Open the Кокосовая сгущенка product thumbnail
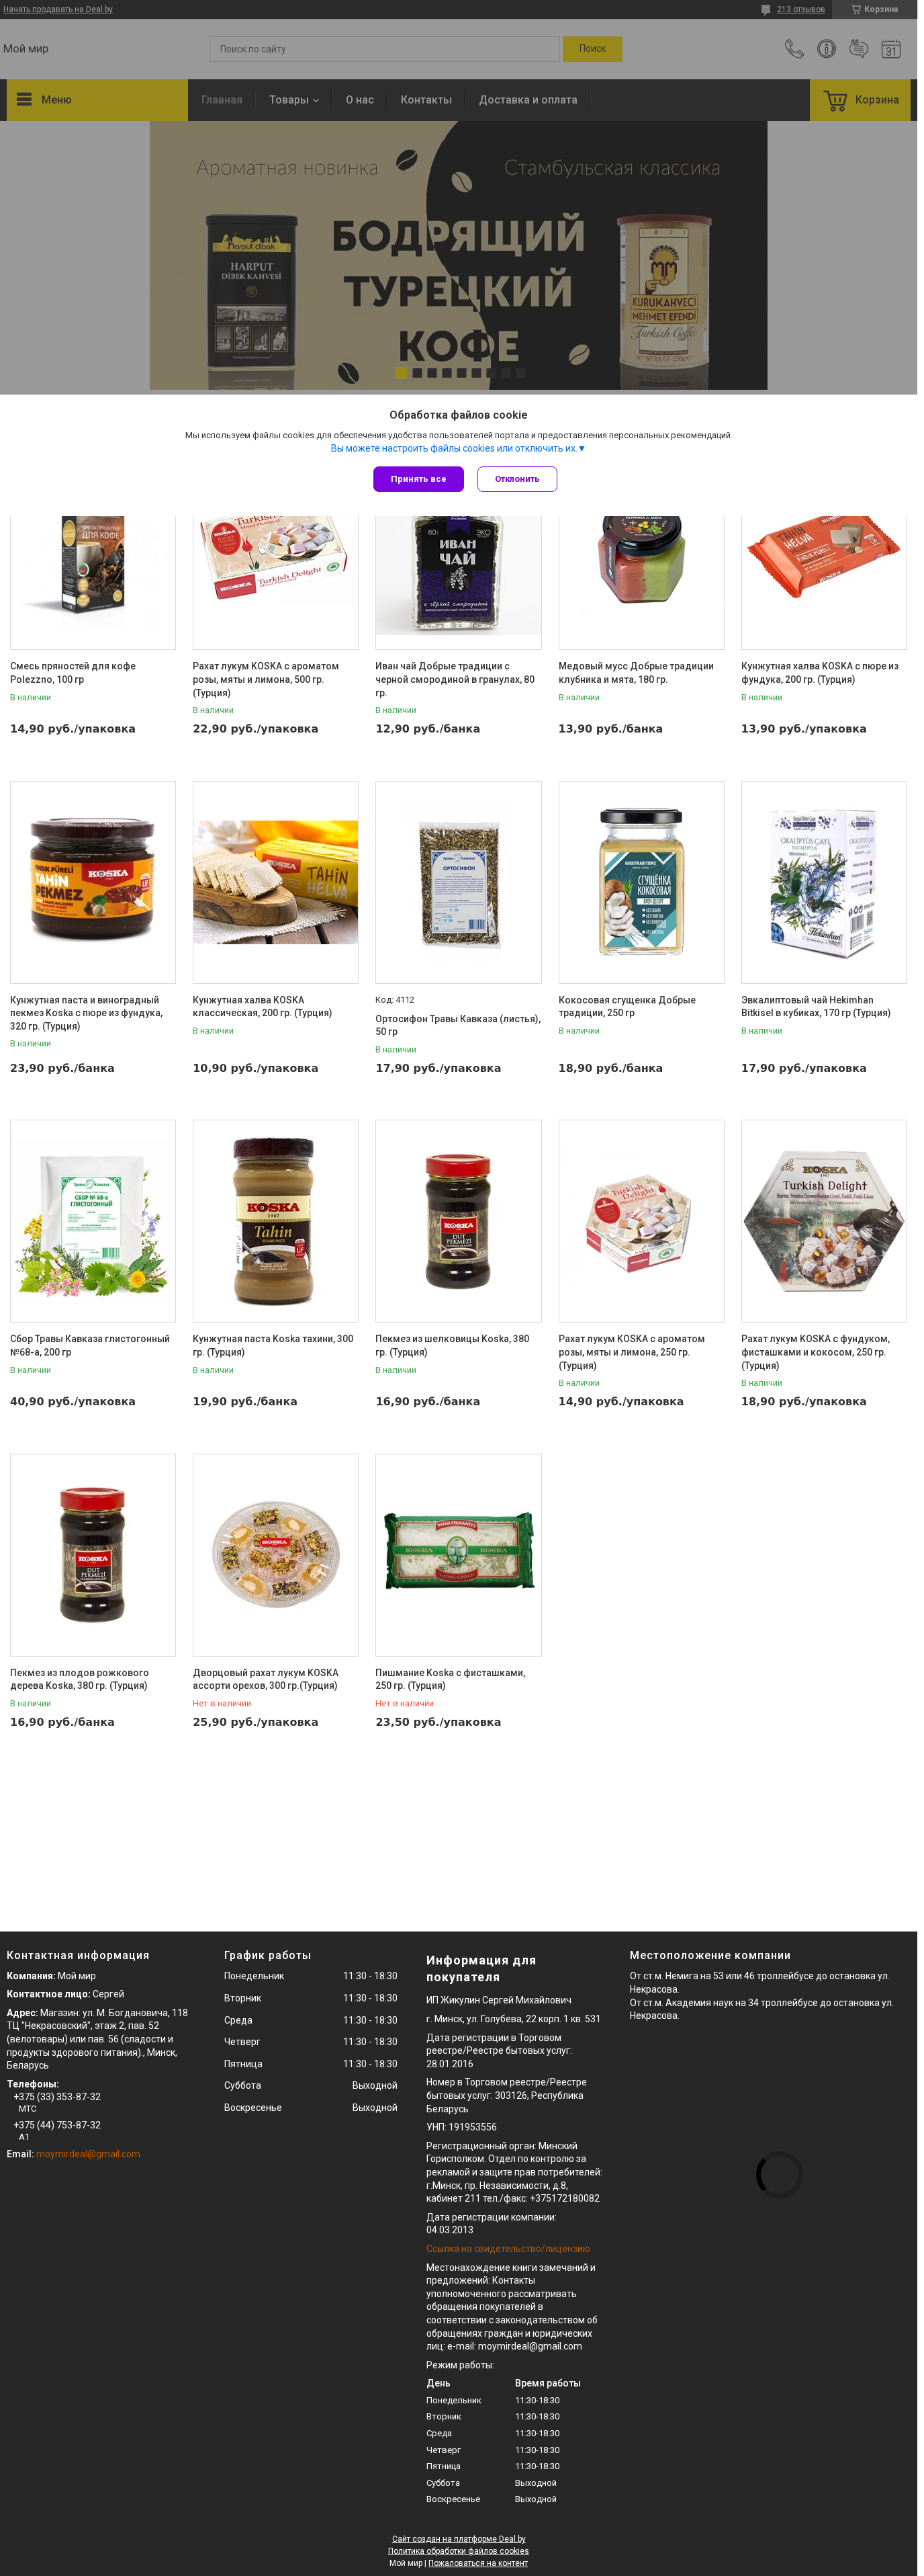The width and height of the screenshot is (924, 2576). coord(641,882)
